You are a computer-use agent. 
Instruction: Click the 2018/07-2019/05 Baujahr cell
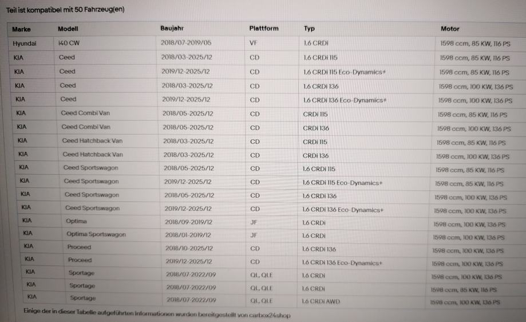pos(186,43)
